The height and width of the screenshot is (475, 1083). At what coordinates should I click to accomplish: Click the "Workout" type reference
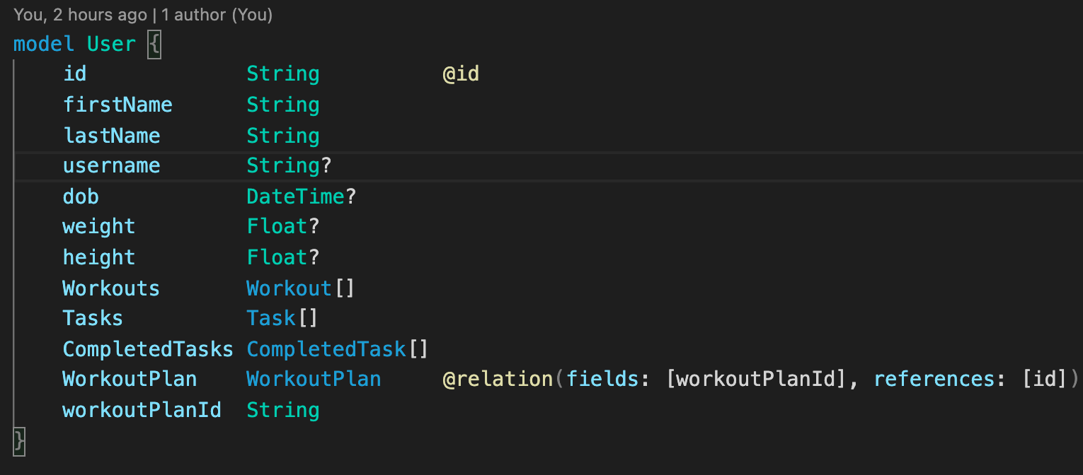coord(289,288)
